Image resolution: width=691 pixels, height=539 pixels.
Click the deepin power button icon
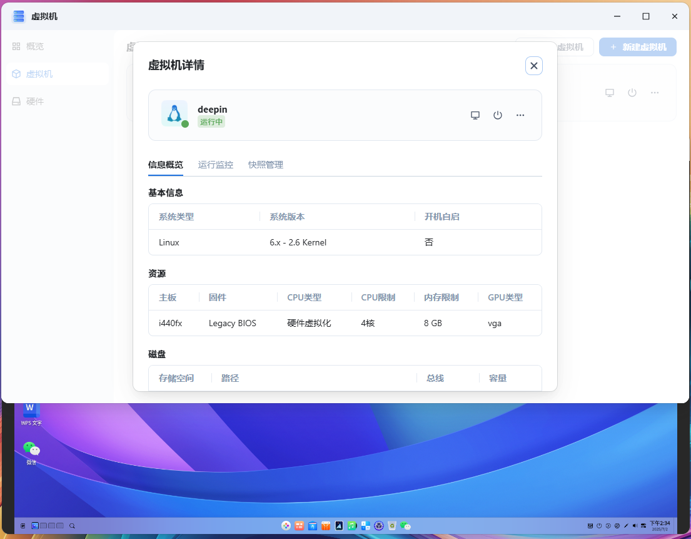(498, 115)
